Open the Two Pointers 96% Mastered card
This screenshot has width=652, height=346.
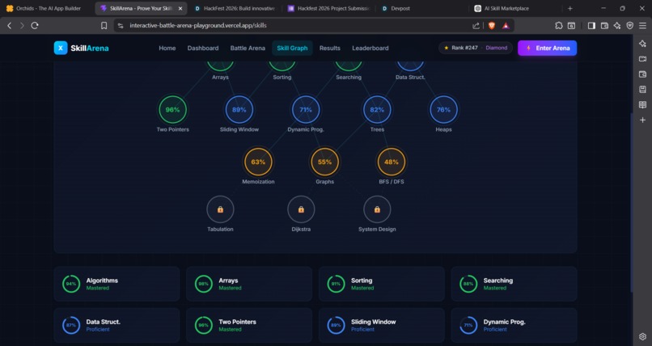click(249, 325)
